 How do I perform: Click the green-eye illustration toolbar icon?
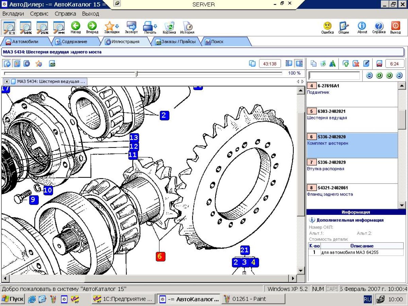click(52, 64)
